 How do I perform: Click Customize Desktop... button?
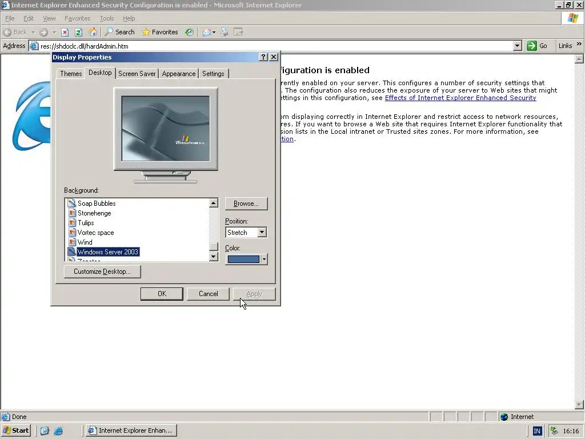click(x=102, y=272)
